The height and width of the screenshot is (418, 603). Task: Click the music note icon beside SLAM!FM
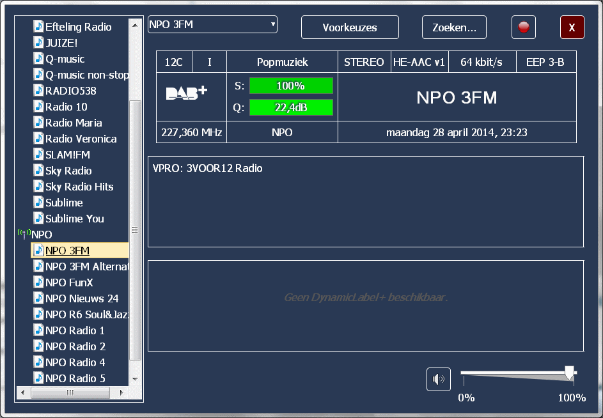pyautogui.click(x=38, y=155)
